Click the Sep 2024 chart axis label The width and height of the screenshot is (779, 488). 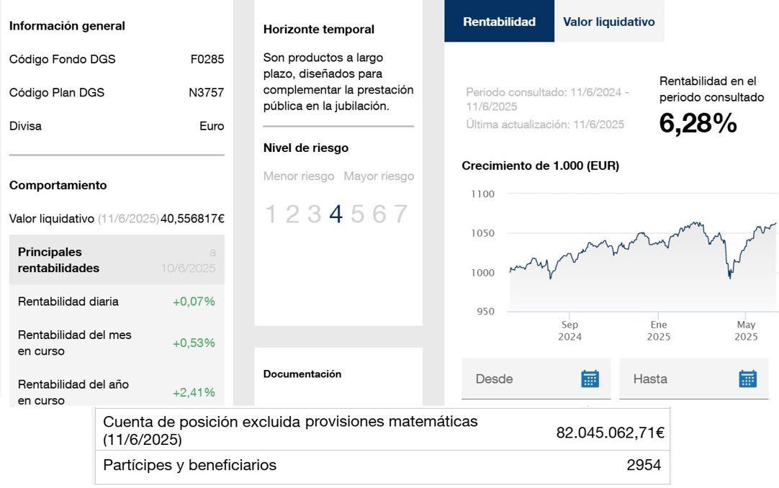pos(569,330)
